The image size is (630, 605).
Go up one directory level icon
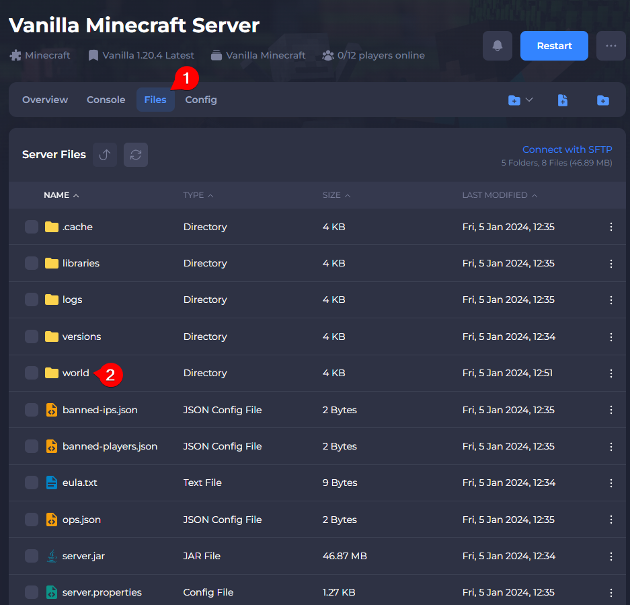(105, 155)
